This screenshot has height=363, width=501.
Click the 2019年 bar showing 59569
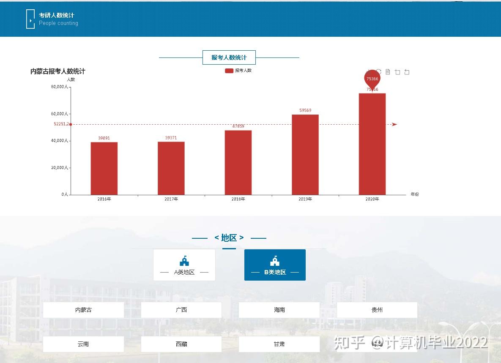(305, 155)
